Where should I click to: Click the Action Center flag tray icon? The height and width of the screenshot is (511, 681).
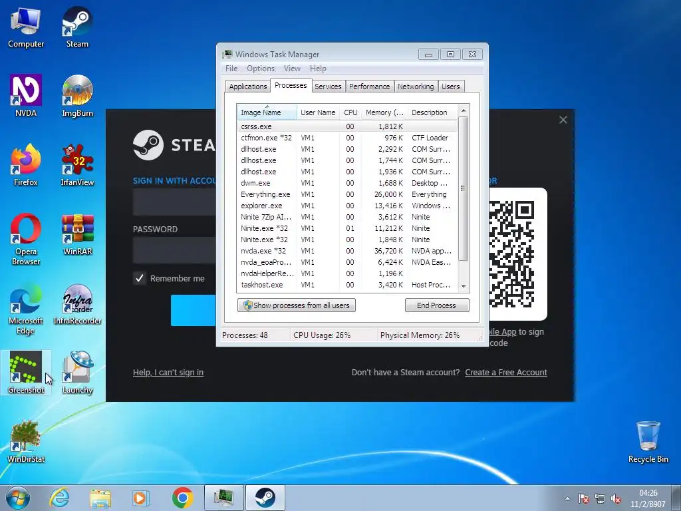[x=584, y=498]
